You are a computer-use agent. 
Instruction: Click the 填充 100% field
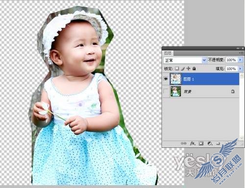(232, 69)
